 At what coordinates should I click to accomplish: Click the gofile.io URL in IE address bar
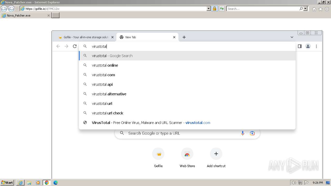pos(42,9)
